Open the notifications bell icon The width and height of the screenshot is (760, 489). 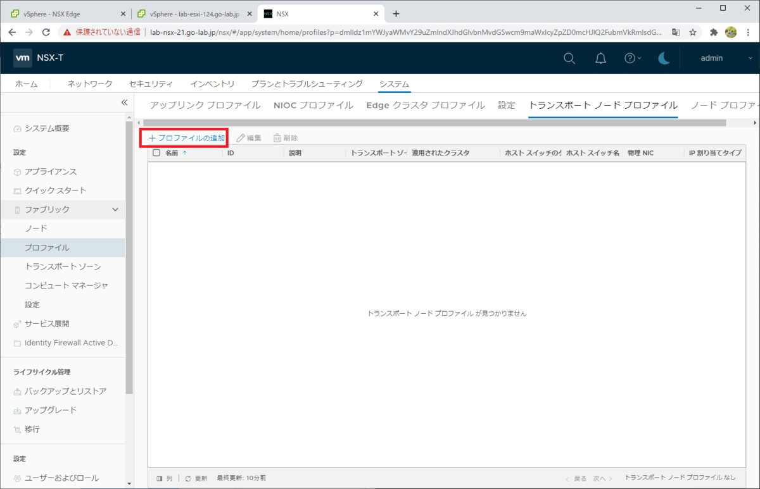600,58
